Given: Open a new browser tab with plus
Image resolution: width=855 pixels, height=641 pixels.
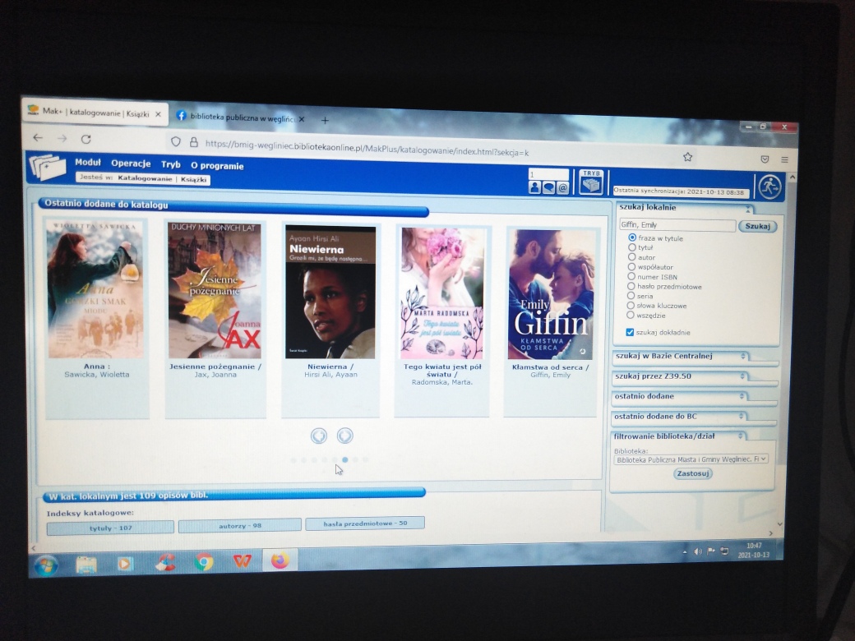Looking at the screenshot, I should pyautogui.click(x=325, y=120).
